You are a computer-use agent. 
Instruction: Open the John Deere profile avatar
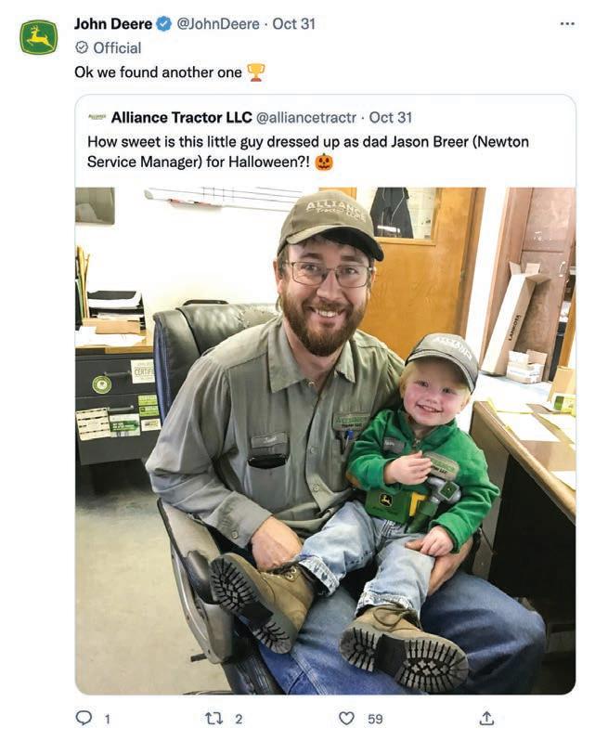[x=39, y=37]
